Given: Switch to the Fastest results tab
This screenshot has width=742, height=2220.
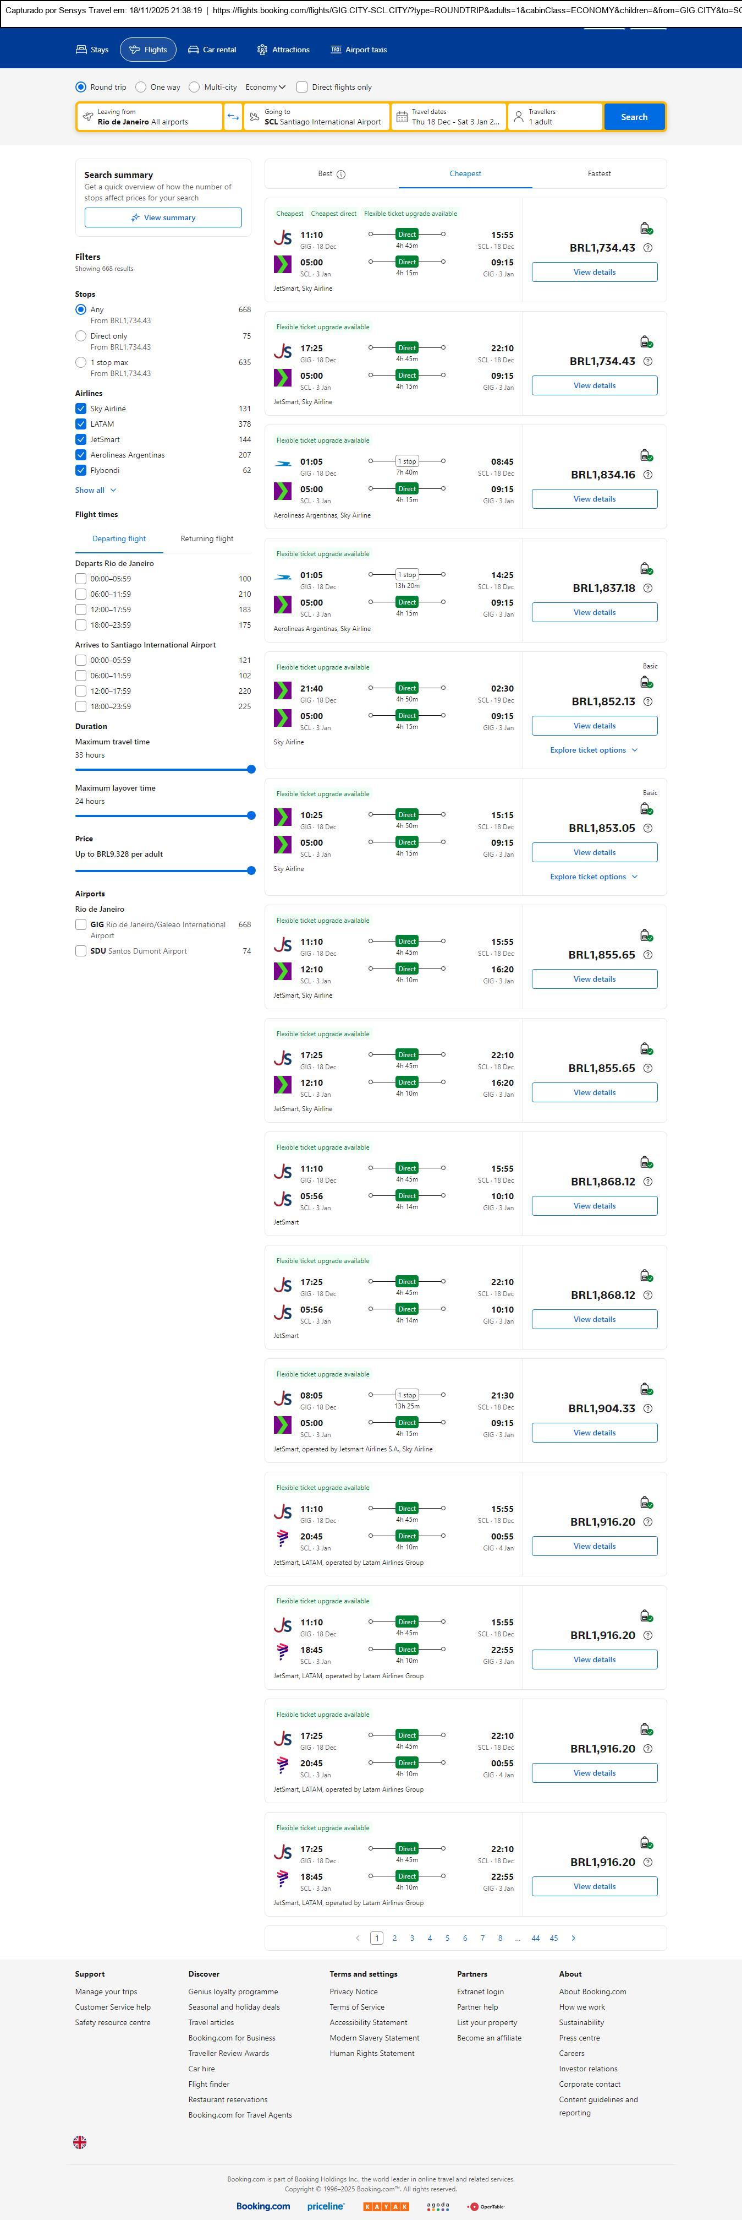Looking at the screenshot, I should tap(599, 174).
